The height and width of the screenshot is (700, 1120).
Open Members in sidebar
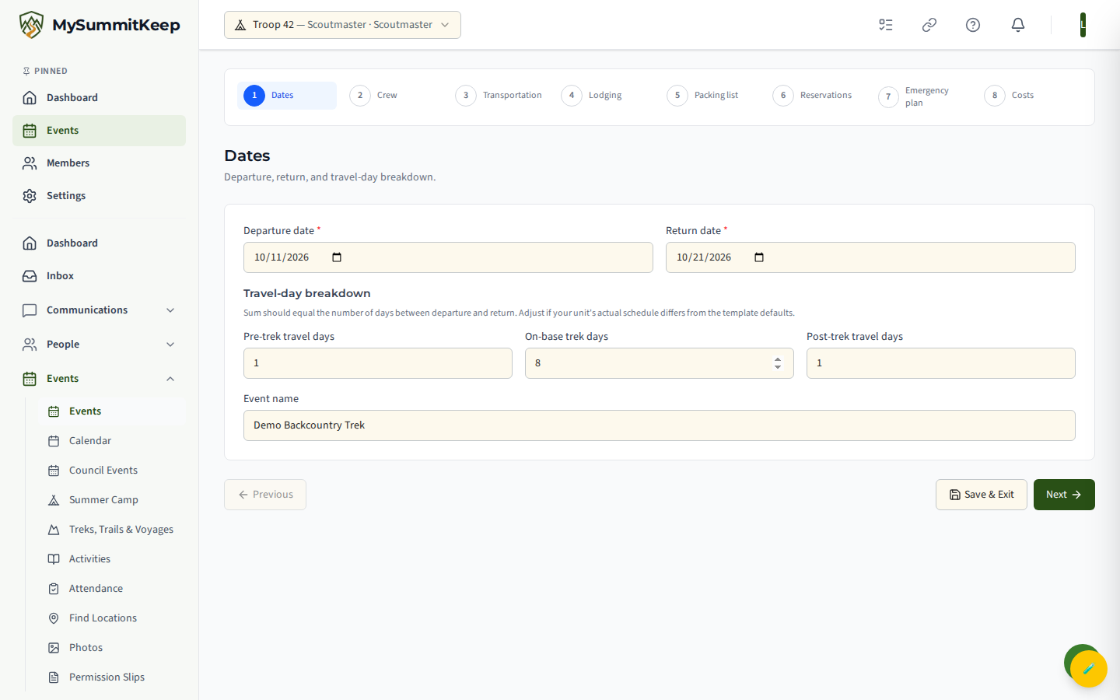pyautogui.click(x=99, y=163)
